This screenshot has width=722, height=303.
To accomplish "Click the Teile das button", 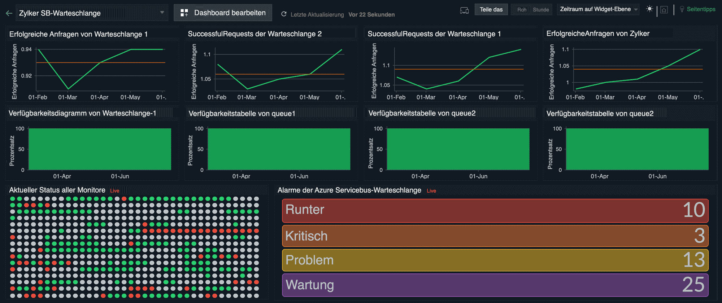I will coord(491,9).
